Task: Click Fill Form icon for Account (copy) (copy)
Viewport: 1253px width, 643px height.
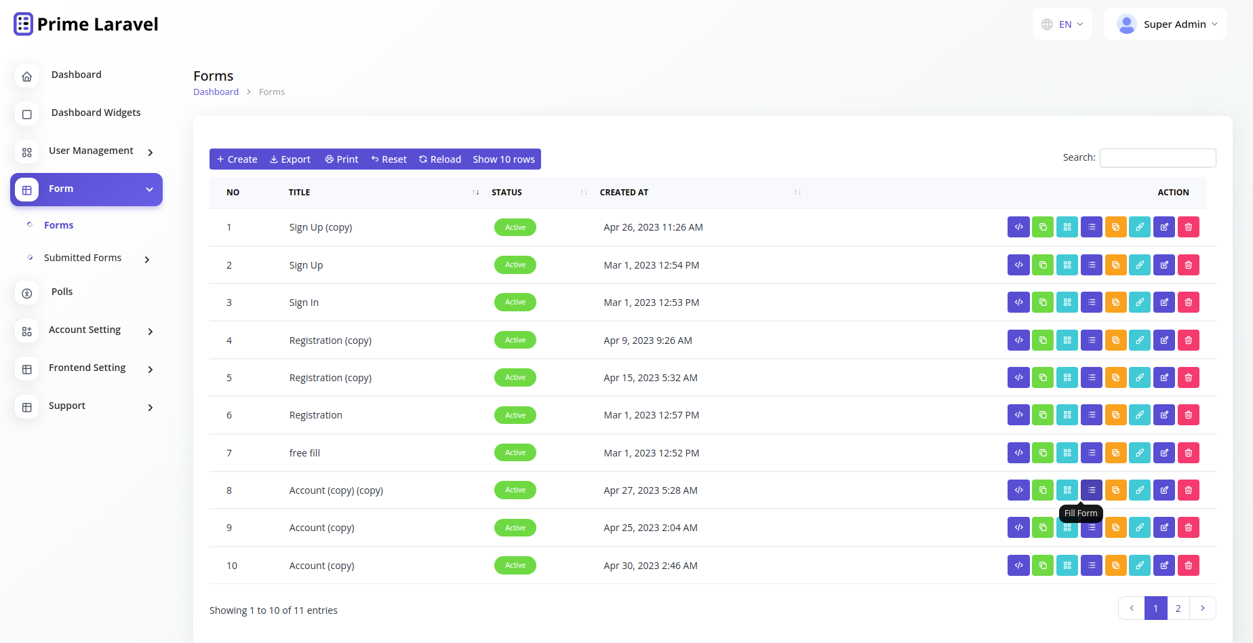Action: [x=1091, y=490]
